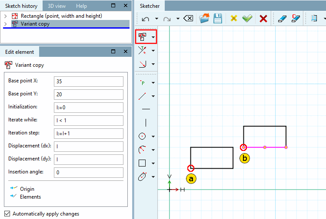Viewport: 326px width, 219px height.
Task: Apply changes with green checkmark
Action: [x=247, y=19]
